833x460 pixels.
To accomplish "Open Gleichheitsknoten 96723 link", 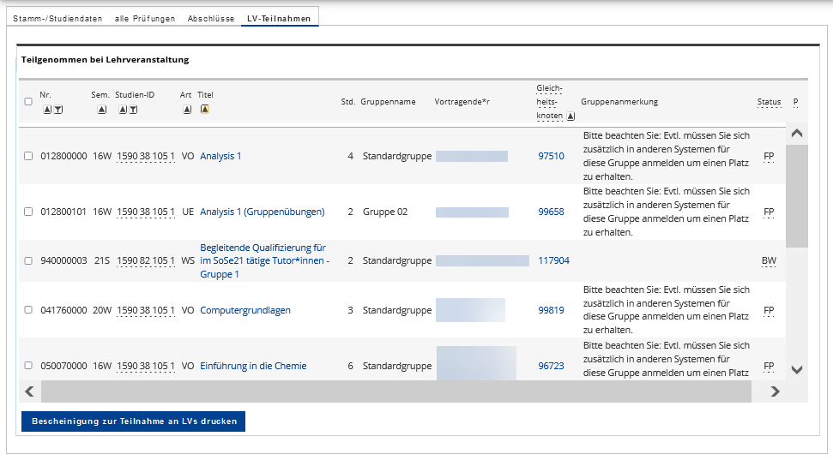I will tap(551, 366).
